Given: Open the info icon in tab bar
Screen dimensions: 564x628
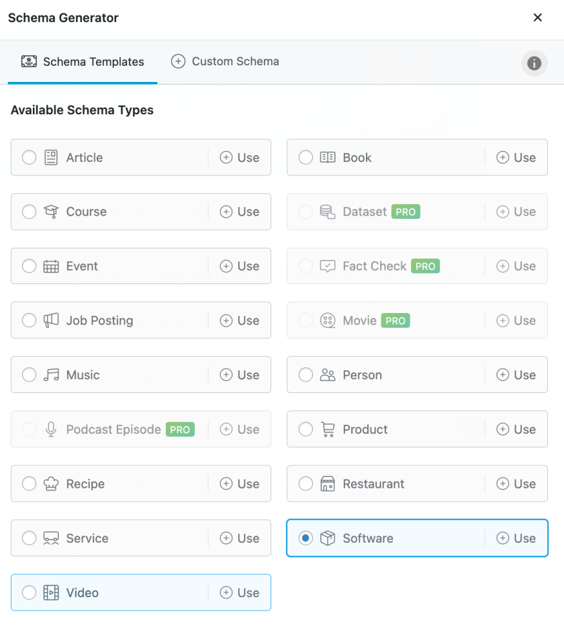Looking at the screenshot, I should point(534,63).
